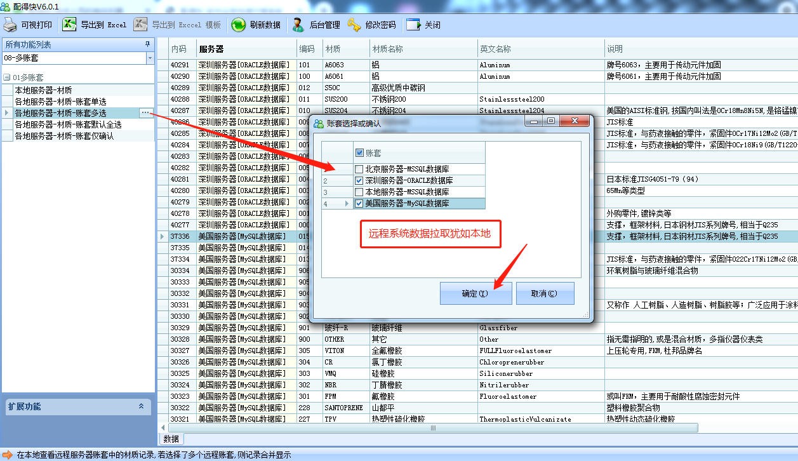Click the 修改密码 key icon
The image size is (798, 461).
(x=354, y=25)
